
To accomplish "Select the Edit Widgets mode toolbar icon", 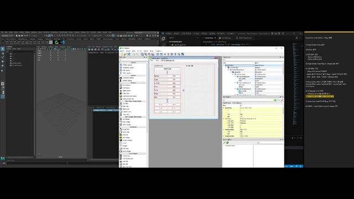I will coord(142,54).
